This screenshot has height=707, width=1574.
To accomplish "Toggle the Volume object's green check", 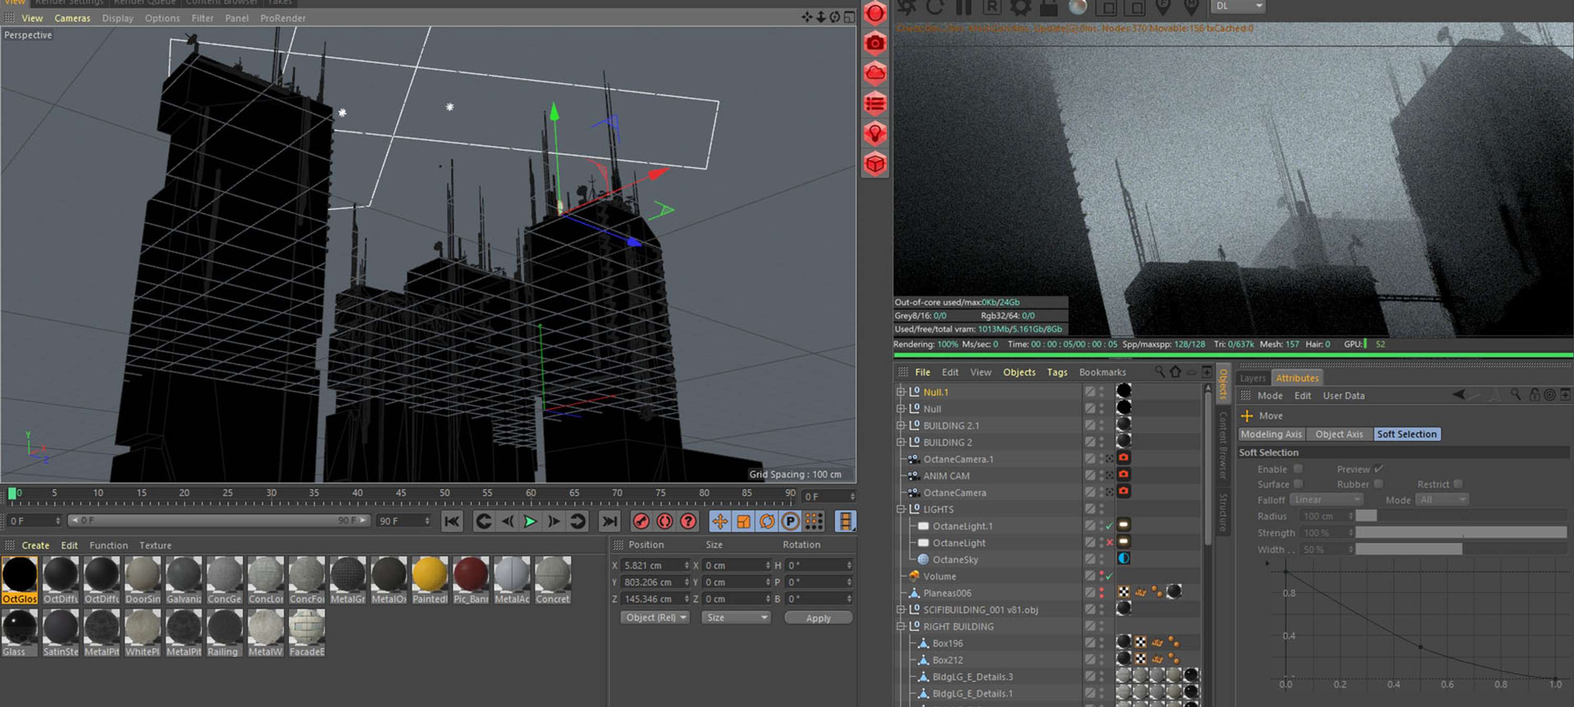I will 1109,576.
